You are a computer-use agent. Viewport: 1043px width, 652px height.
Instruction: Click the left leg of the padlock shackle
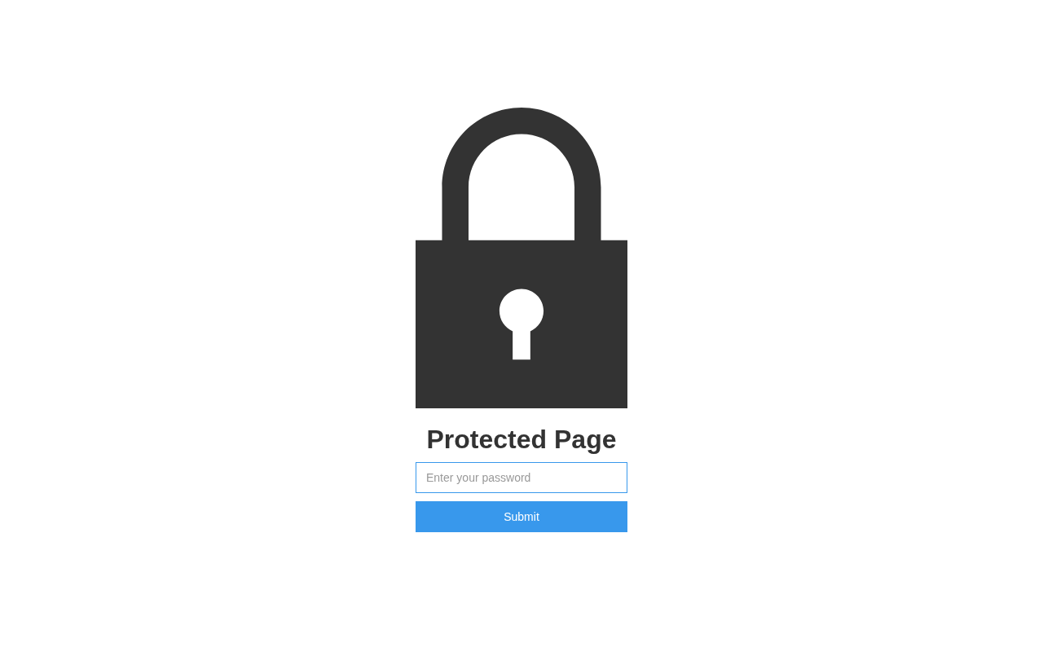click(455, 214)
